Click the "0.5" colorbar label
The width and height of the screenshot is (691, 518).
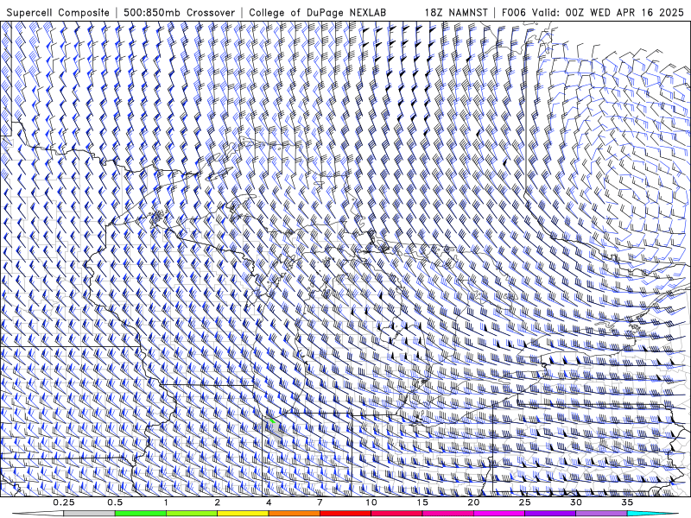[x=115, y=502]
